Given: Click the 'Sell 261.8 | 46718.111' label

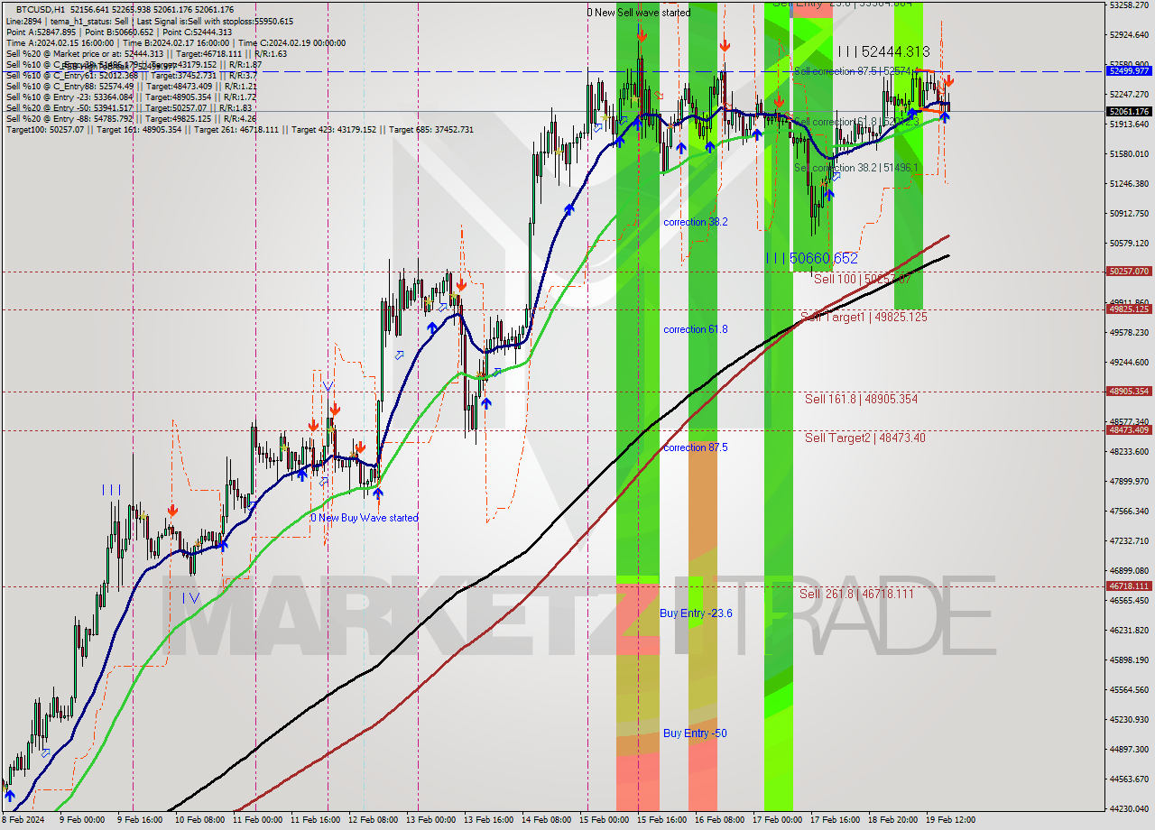Looking at the screenshot, I should (856, 594).
